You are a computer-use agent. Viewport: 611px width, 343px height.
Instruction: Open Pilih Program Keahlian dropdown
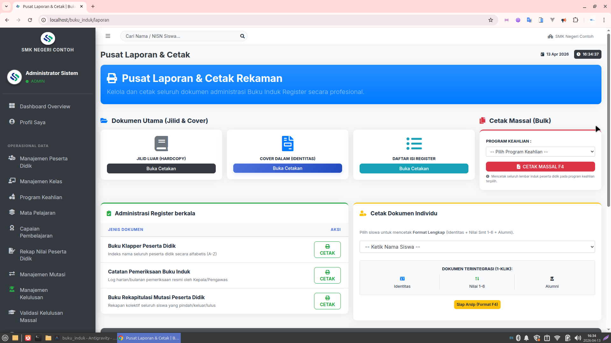tap(540, 152)
